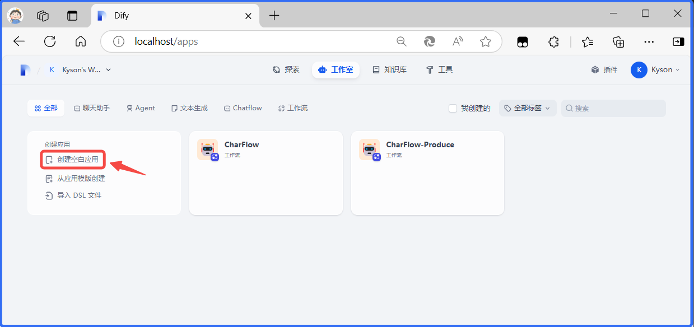Image resolution: width=694 pixels, height=327 pixels.
Task: Select the 工作室 (Studio) nav item
Action: click(336, 70)
